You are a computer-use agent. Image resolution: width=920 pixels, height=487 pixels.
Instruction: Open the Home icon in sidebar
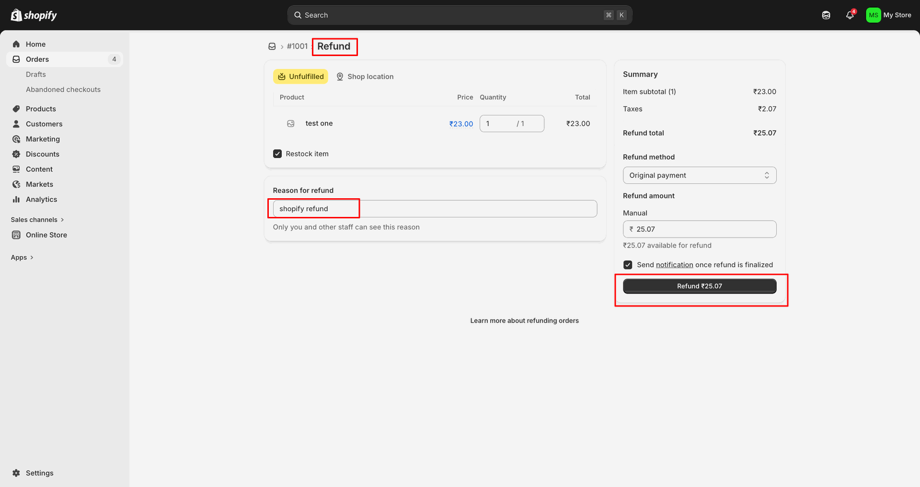click(16, 44)
